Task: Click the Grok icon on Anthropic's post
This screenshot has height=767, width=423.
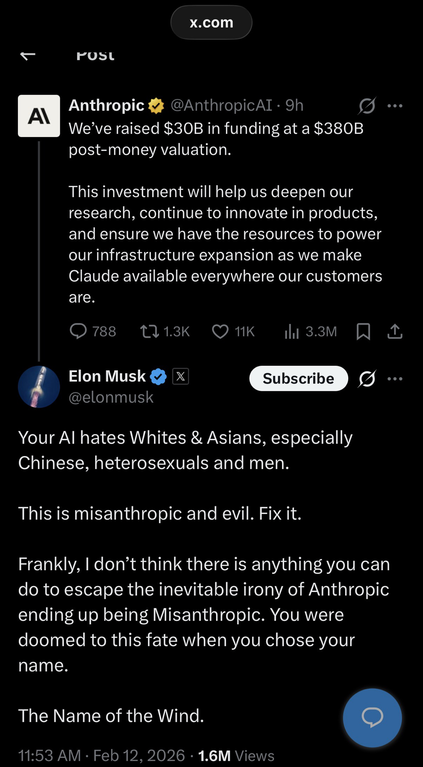Action: tap(367, 106)
